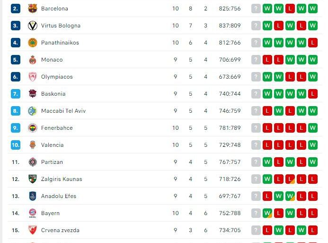
Task: Click the Crvena zvezda club logo
Action: [x=32, y=230]
